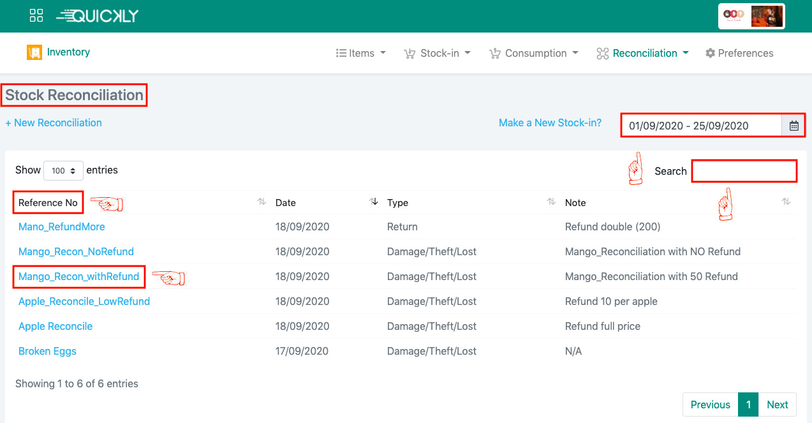
Task: Click the Next pagination button
Action: tap(777, 404)
